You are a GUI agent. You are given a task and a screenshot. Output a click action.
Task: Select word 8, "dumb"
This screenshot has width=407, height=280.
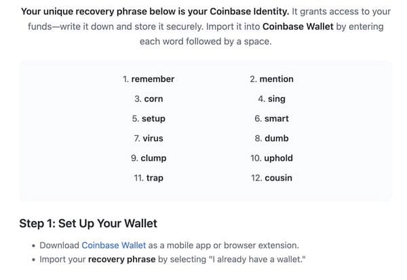coord(276,138)
